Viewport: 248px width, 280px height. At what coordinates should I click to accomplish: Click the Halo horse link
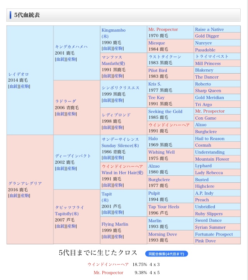[x=153, y=139]
